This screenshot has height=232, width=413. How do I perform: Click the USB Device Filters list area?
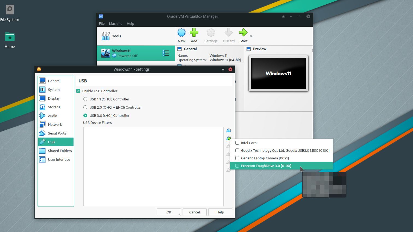coord(153,166)
